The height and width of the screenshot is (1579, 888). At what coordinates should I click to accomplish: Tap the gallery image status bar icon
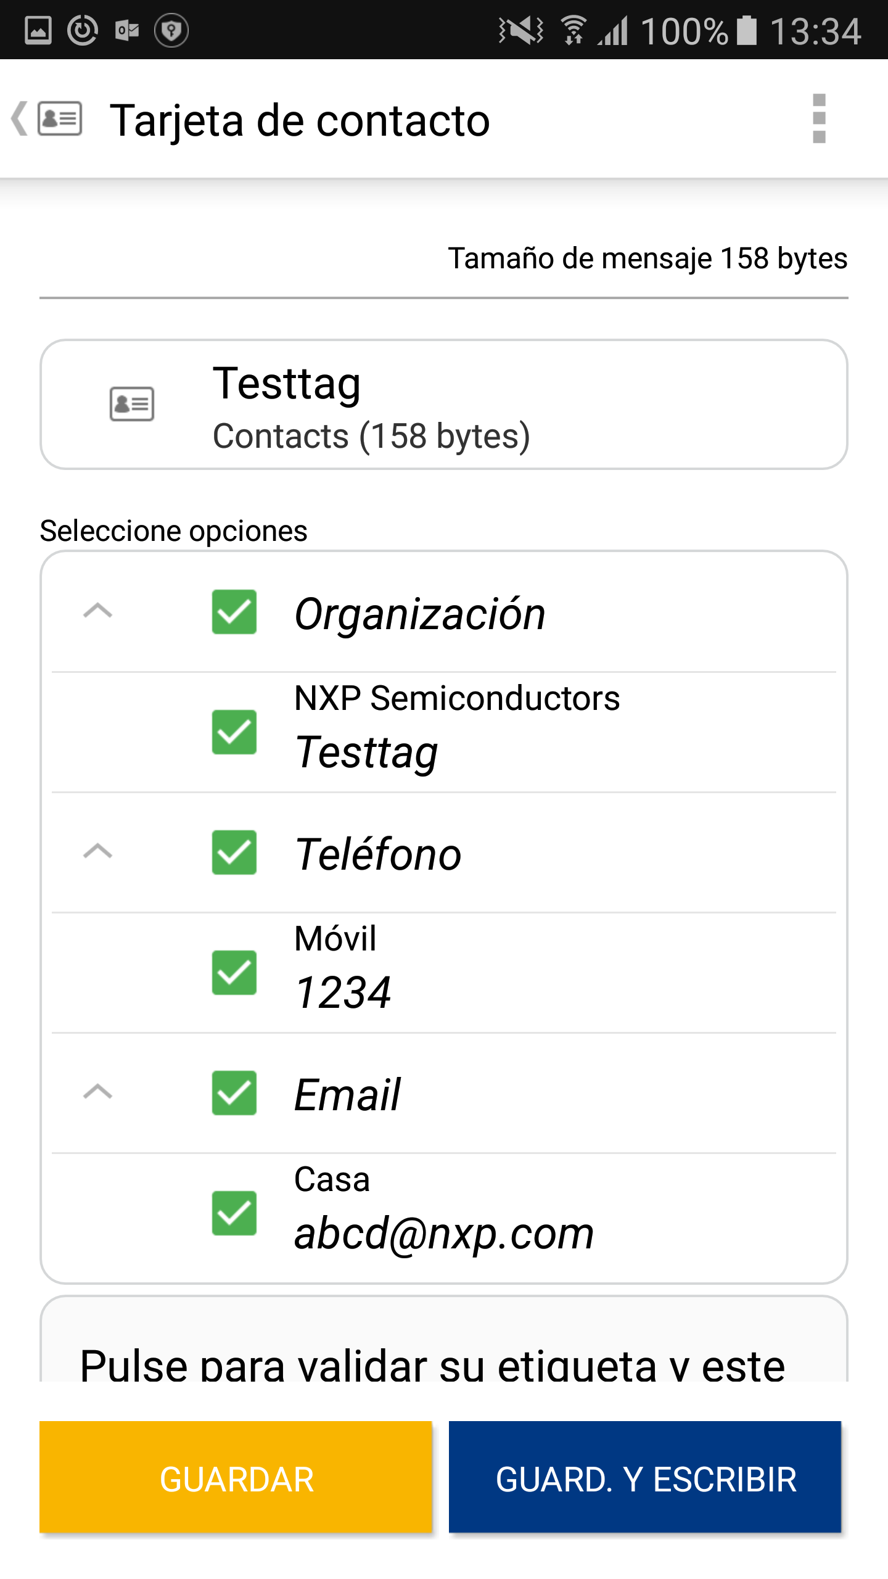pyautogui.click(x=38, y=30)
